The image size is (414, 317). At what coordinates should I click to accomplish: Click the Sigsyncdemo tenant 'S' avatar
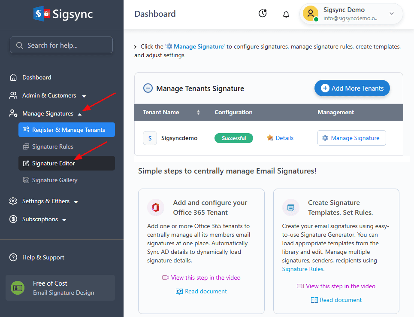[x=150, y=138]
